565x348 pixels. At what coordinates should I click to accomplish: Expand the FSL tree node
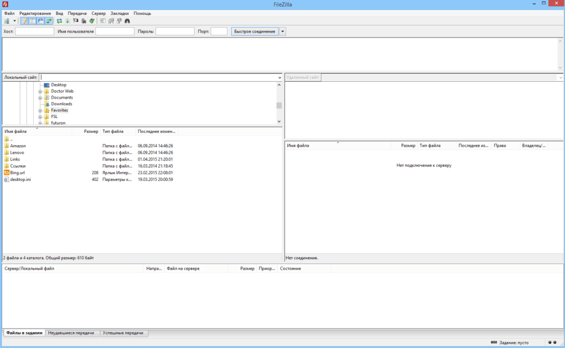40,117
